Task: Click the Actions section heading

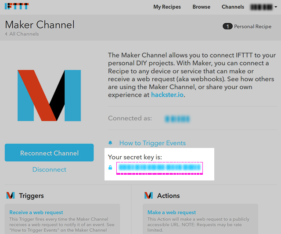Action: pos(169,196)
